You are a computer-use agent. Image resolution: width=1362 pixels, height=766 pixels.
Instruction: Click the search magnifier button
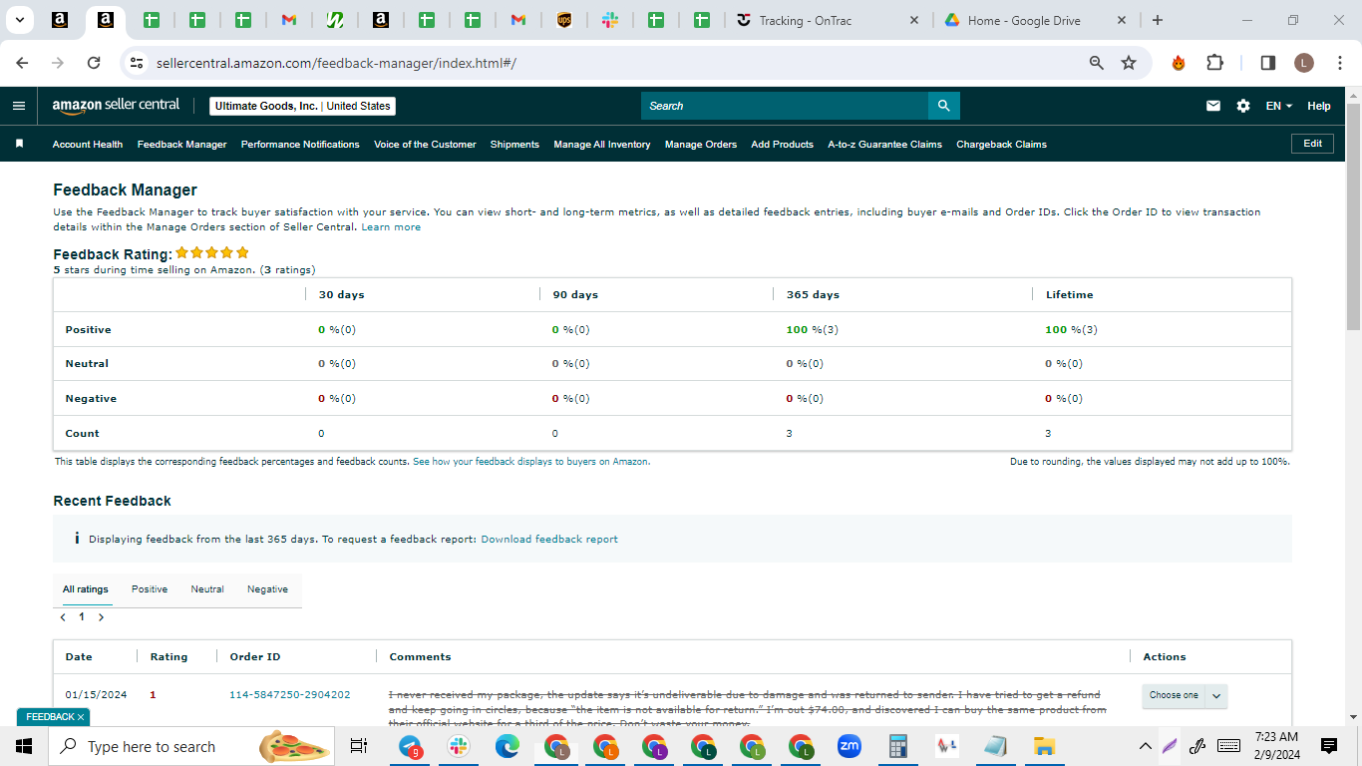point(943,106)
